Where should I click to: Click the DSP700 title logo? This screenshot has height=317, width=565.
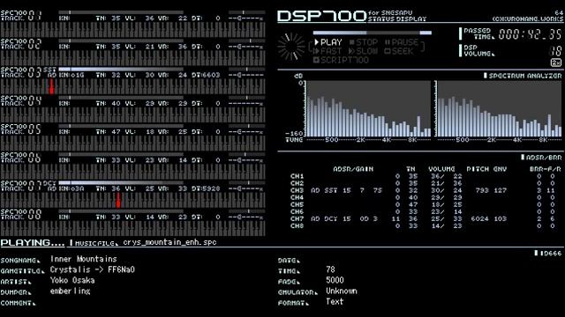pos(321,16)
